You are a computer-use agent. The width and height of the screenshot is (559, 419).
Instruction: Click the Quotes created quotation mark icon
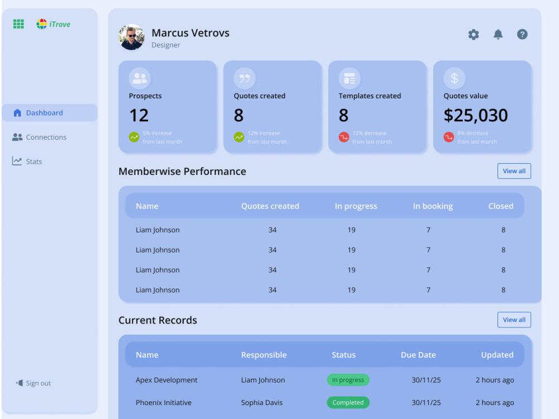tap(245, 78)
